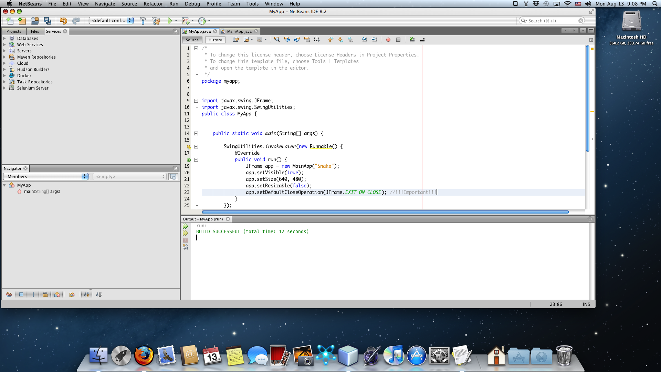Toggle Highlight Search in editor toolbar
The image size is (661, 372).
pyautogui.click(x=307, y=40)
